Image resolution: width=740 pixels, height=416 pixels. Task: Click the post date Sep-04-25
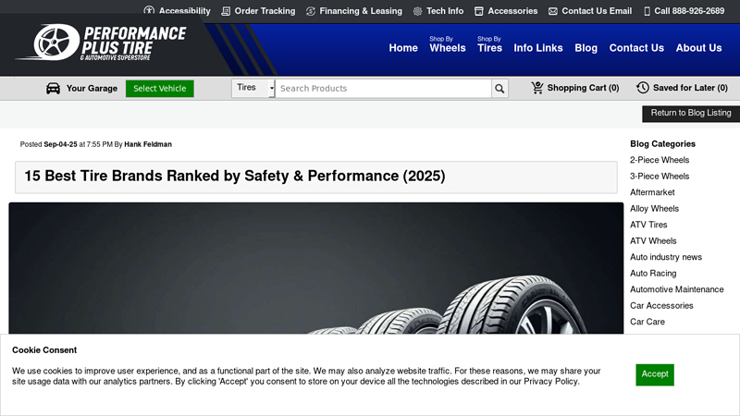click(60, 144)
